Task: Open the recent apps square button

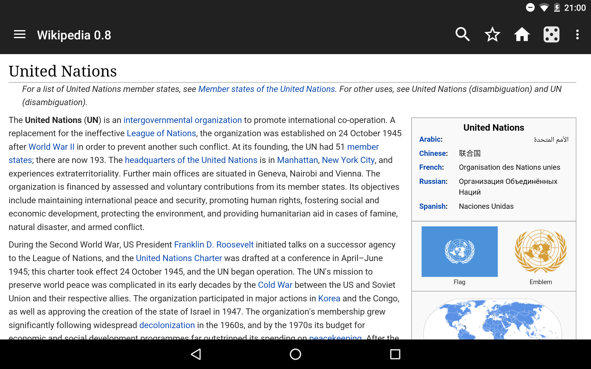Action: coord(395,354)
